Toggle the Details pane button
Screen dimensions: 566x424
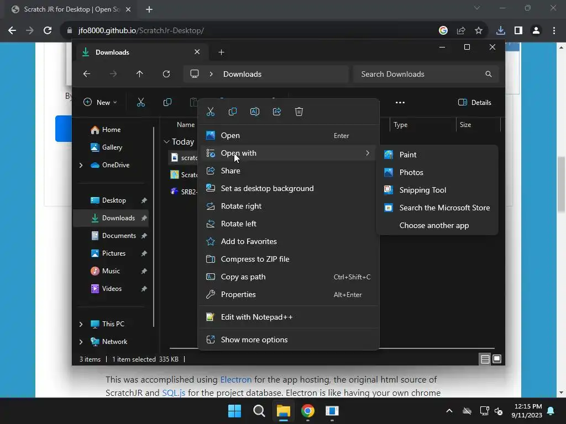point(474,102)
